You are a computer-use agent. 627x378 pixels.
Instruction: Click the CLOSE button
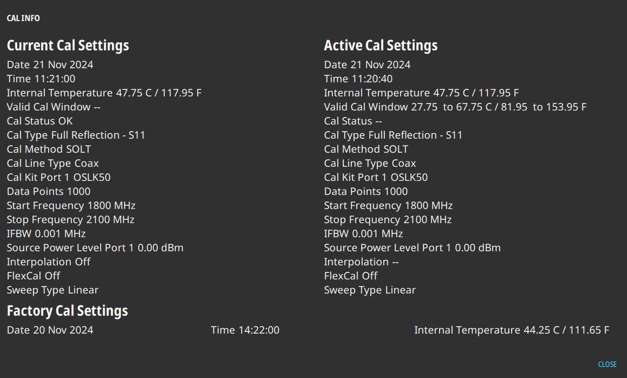tap(607, 364)
